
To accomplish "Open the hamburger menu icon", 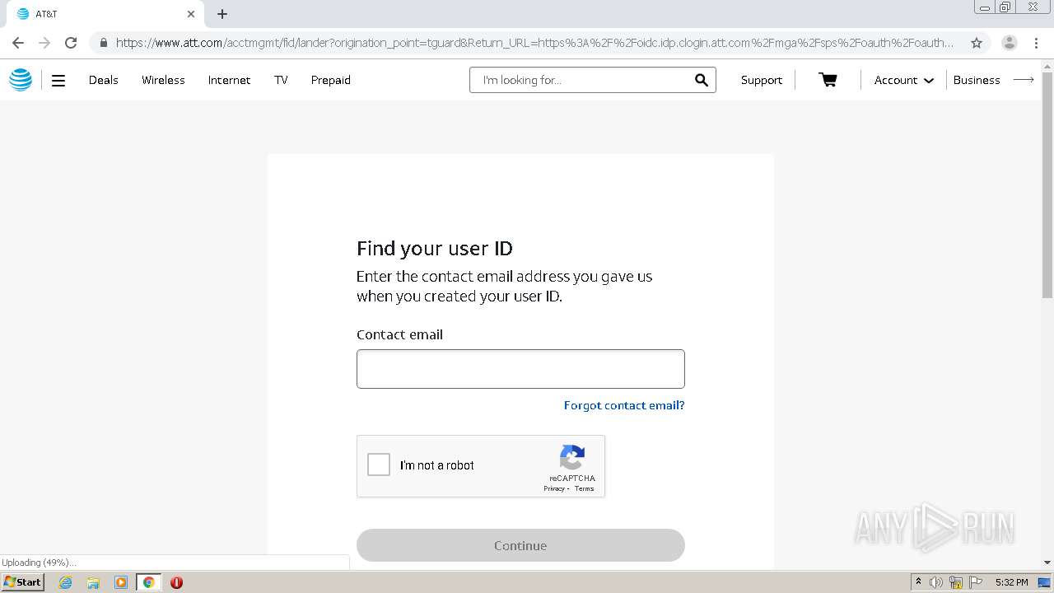I will [x=58, y=81].
